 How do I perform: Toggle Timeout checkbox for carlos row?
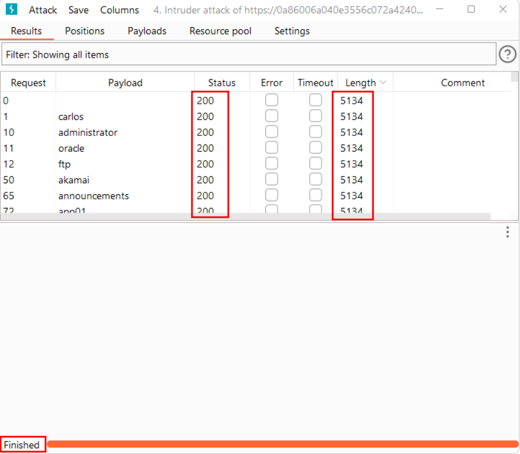tap(315, 116)
